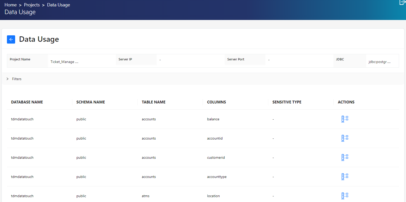This screenshot has height=202, width=406.
Task: Select the balance column cell
Action: [x=213, y=119]
